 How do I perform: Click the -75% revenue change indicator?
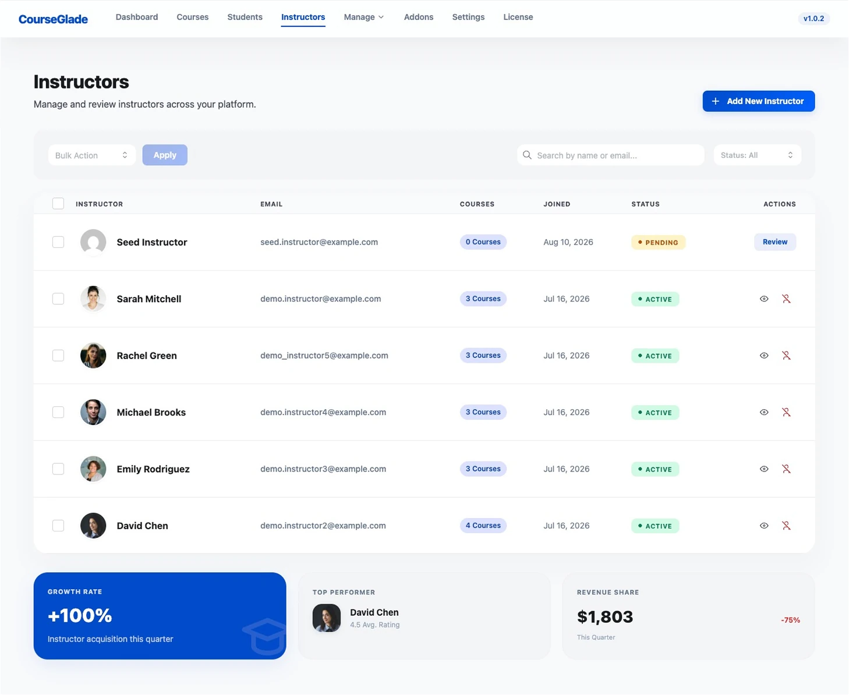coord(790,620)
